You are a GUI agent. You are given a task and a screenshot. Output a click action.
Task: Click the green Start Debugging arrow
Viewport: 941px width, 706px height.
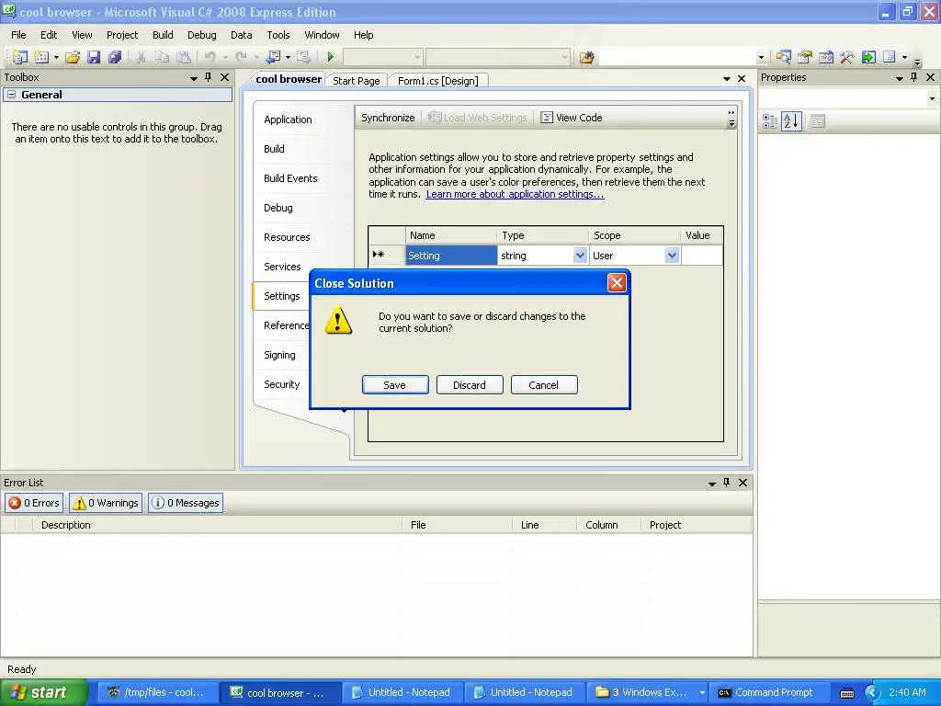330,57
